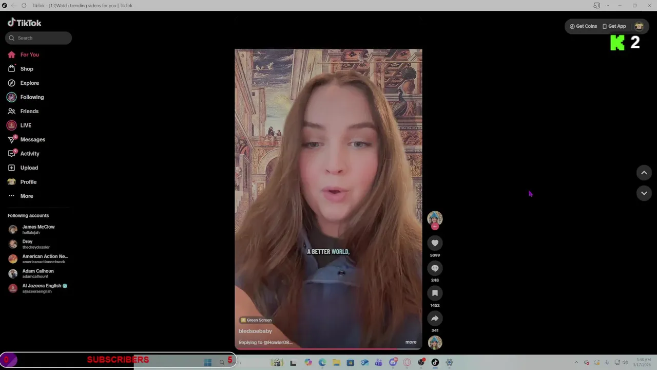
Task: Like the video with the heart icon
Action: pos(435,243)
